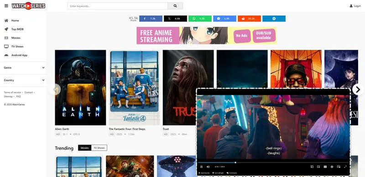Open the player settings gear
Image resolution: width=365 pixels, height=177 pixels.
click(x=332, y=167)
